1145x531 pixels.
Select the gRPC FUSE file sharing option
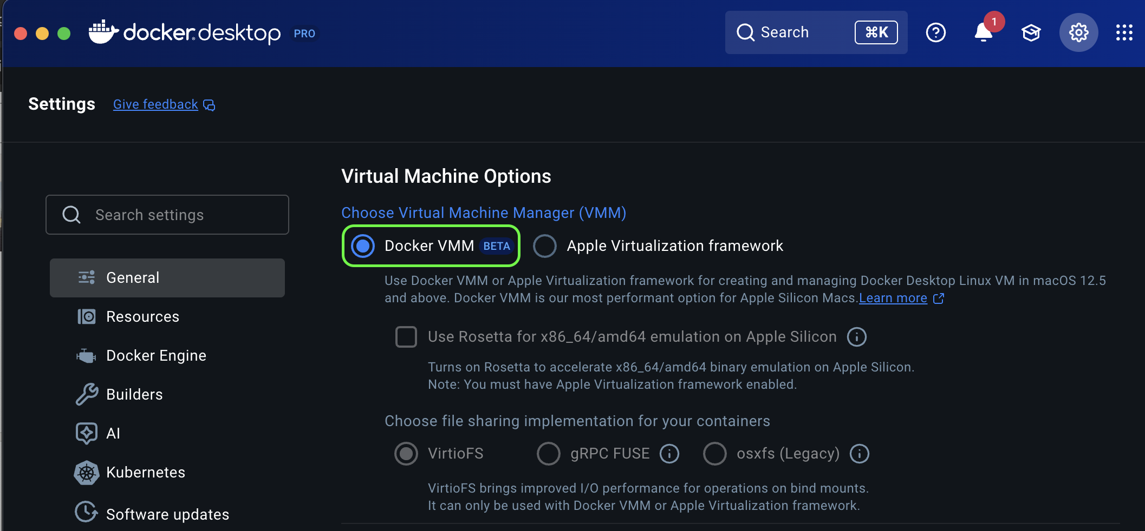click(549, 454)
